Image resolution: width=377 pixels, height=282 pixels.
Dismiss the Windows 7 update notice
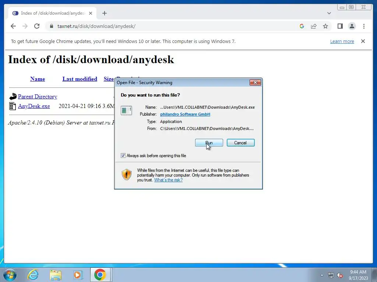point(363,41)
